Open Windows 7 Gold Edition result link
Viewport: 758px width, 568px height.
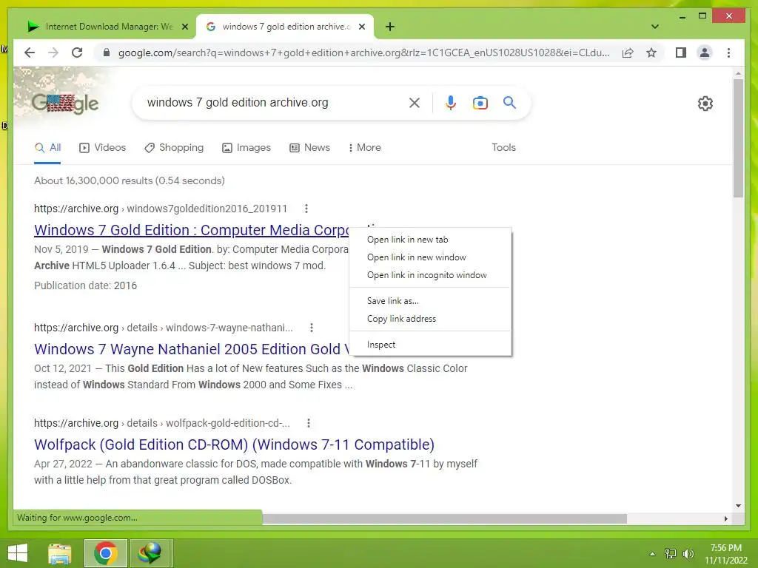click(x=192, y=230)
